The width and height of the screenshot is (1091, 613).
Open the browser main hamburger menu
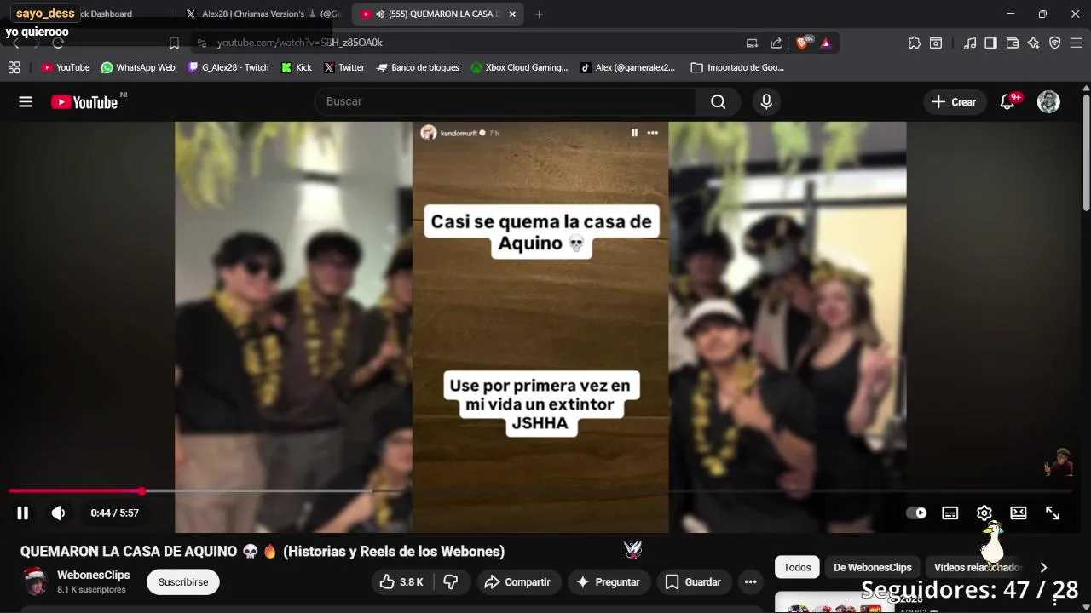pyautogui.click(x=1077, y=43)
